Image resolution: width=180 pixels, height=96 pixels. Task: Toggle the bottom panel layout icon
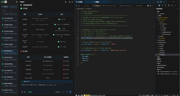coord(158,2)
